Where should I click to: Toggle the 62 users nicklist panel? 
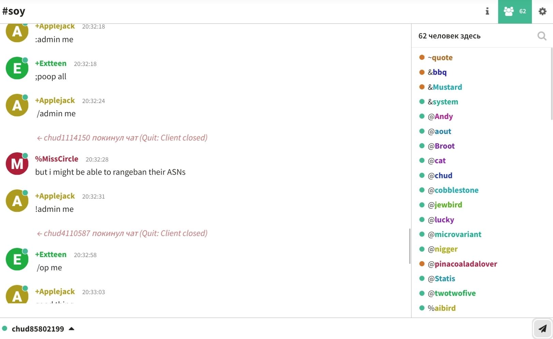tap(514, 12)
